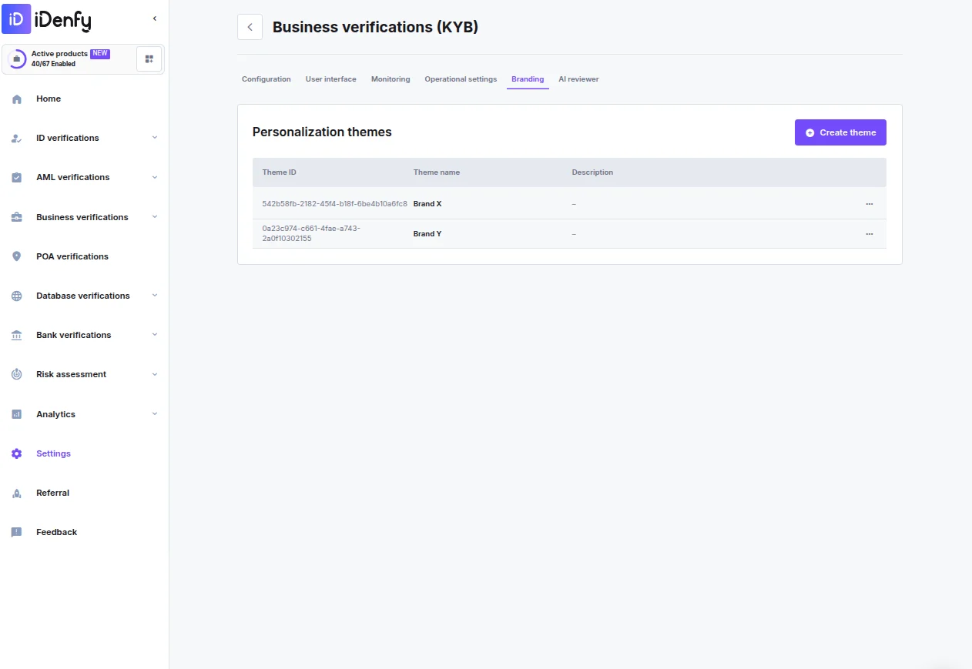Click the Brand Y theme name
This screenshot has height=669, width=972.
coord(427,234)
